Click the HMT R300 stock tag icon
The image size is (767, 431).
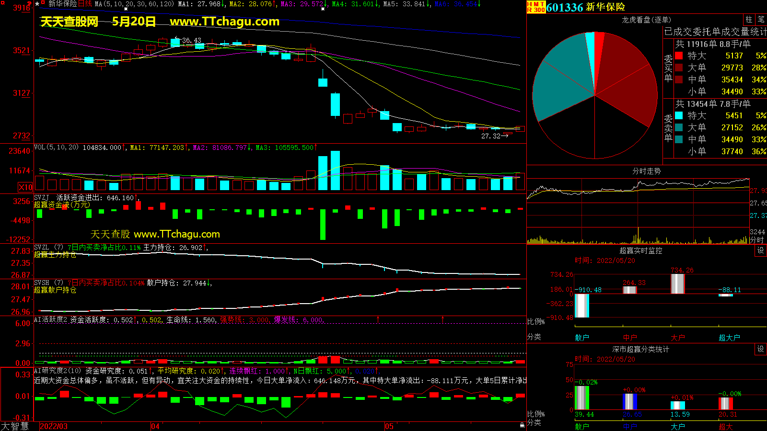coord(536,7)
